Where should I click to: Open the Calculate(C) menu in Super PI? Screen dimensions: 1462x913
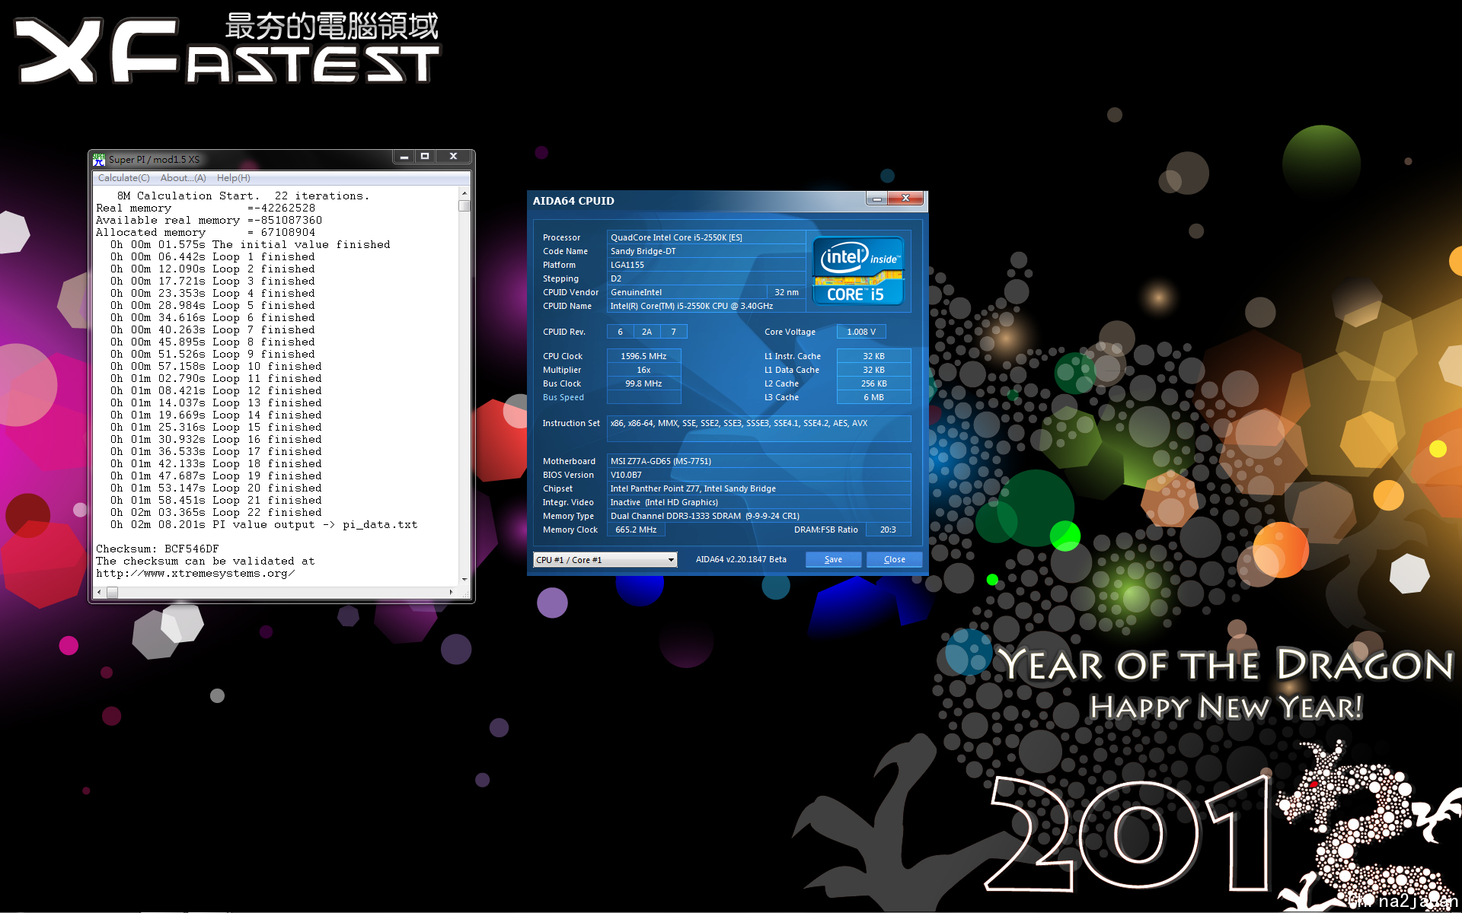click(124, 178)
